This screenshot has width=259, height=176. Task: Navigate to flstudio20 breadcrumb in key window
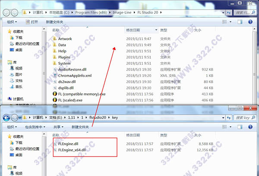point(98,118)
